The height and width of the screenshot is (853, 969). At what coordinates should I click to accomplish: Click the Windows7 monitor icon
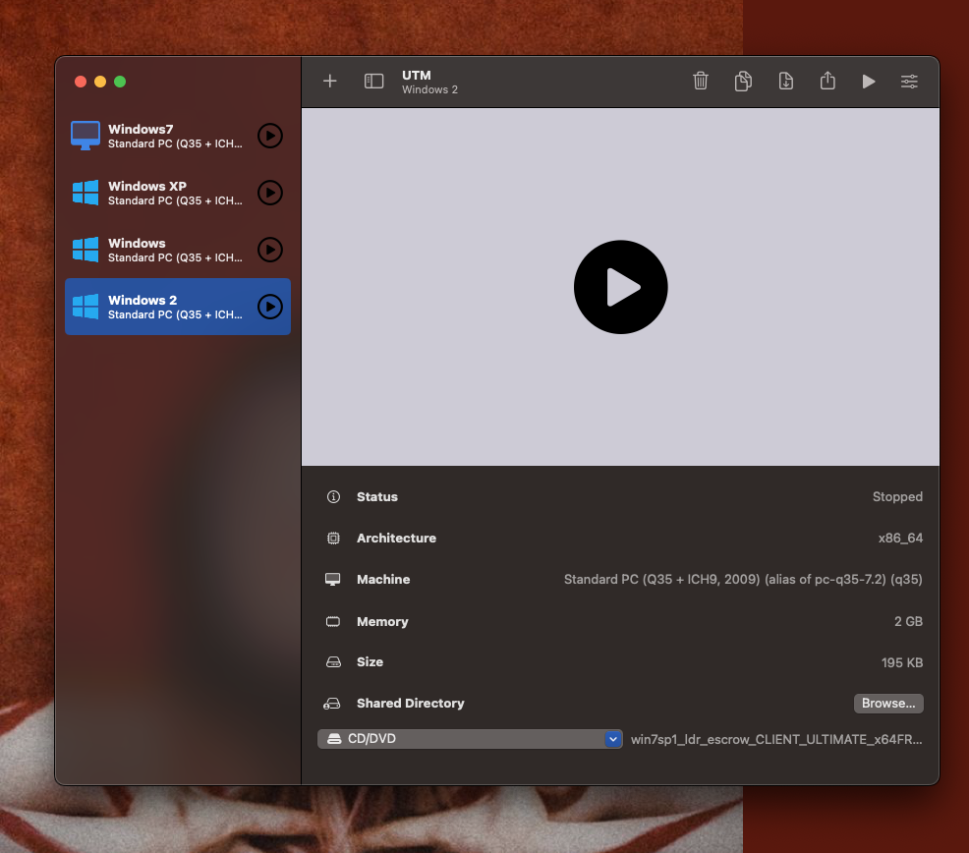(85, 136)
